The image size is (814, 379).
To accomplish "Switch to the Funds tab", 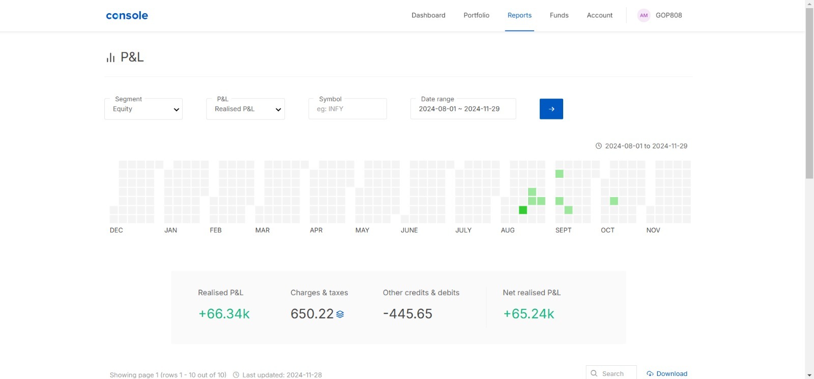I will point(559,15).
